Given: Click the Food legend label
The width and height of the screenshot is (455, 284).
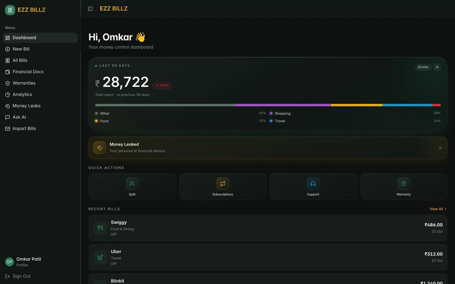Looking at the screenshot, I should tap(104, 121).
